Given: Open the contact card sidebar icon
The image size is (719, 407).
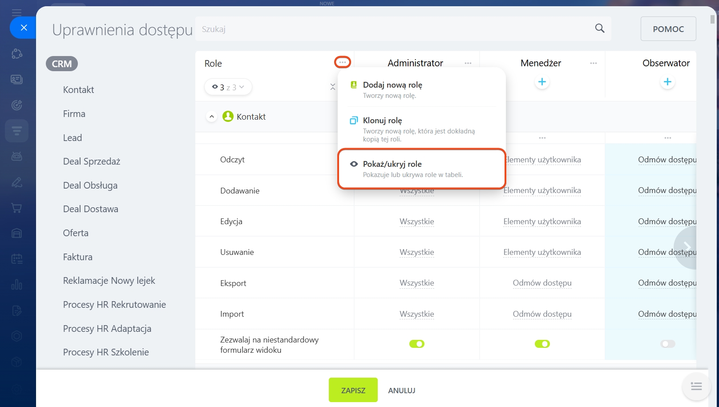Looking at the screenshot, I should click(16, 80).
